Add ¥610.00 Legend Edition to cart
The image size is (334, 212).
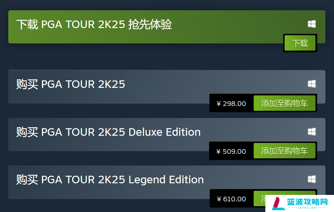[x=260, y=198]
